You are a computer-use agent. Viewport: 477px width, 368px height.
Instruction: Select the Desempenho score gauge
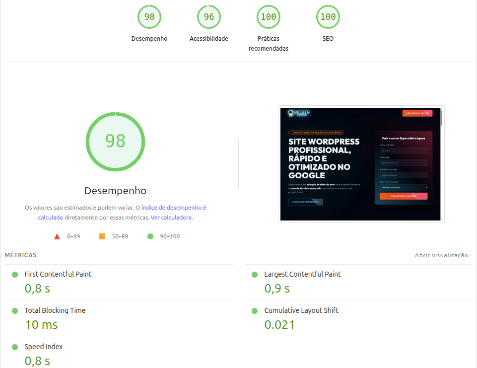pos(149,16)
